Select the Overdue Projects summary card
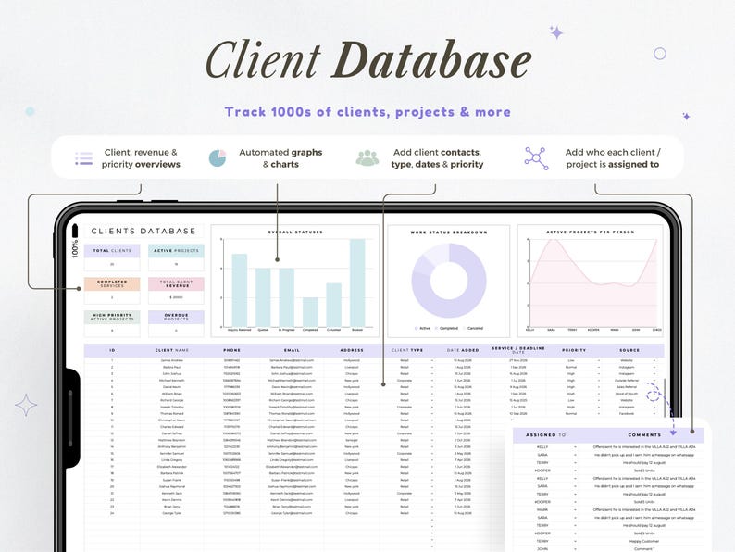This screenshot has height=552, width=735. coord(176,323)
